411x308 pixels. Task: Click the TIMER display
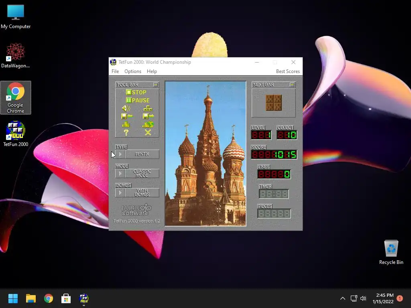click(274, 194)
